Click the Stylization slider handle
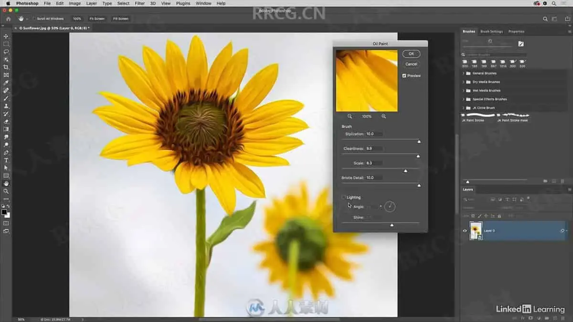This screenshot has width=573, height=322. 419,141
